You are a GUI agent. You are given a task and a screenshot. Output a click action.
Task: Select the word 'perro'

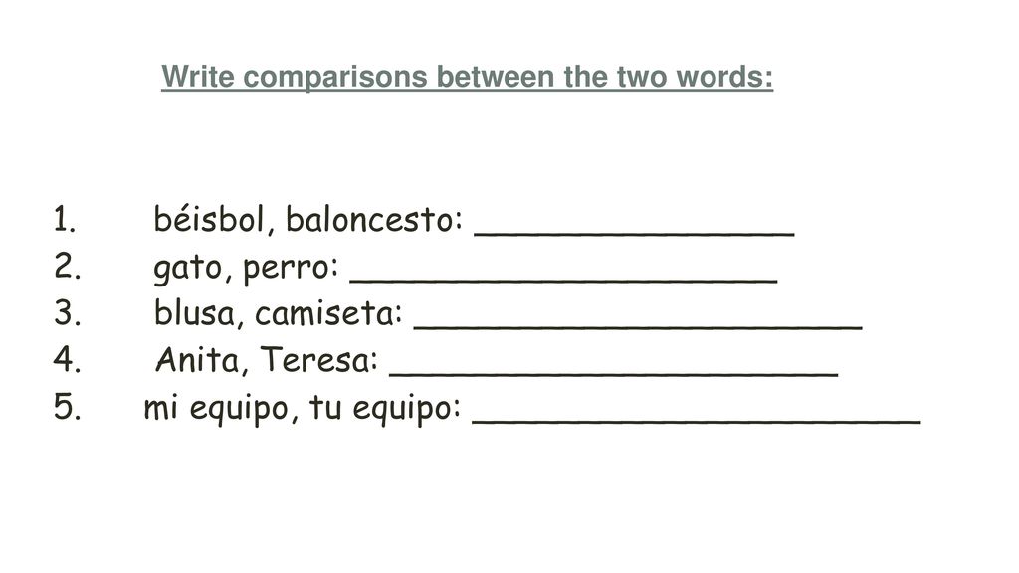point(286,268)
